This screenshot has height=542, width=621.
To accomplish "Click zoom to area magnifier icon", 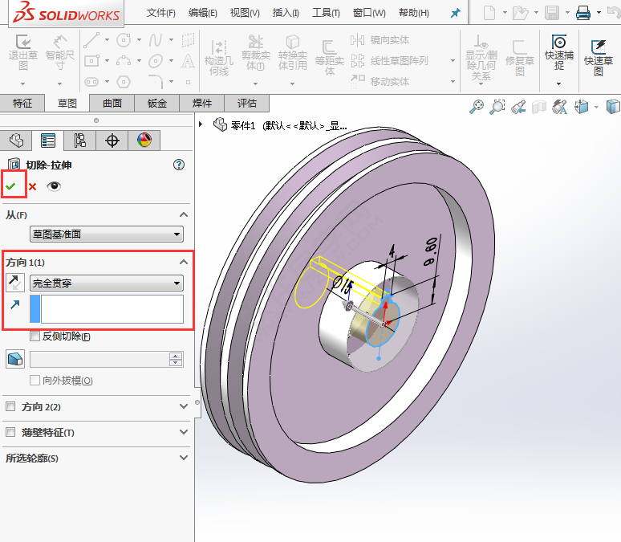I will tap(497, 107).
